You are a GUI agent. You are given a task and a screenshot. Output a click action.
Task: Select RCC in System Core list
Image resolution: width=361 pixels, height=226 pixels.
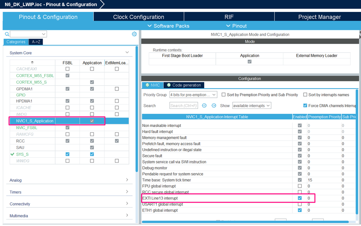tap(20, 141)
